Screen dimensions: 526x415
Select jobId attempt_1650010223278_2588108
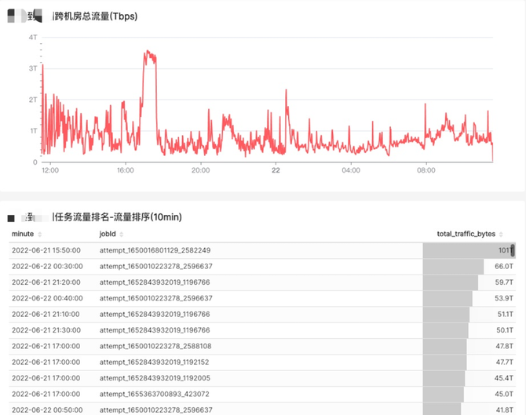[x=155, y=345]
